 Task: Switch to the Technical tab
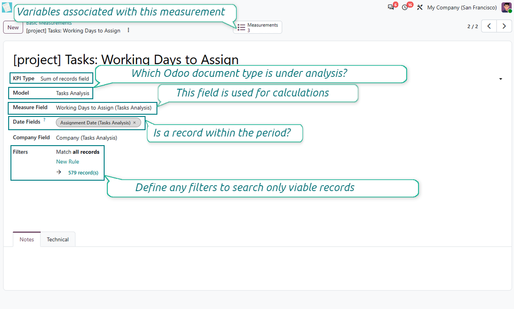tap(58, 239)
